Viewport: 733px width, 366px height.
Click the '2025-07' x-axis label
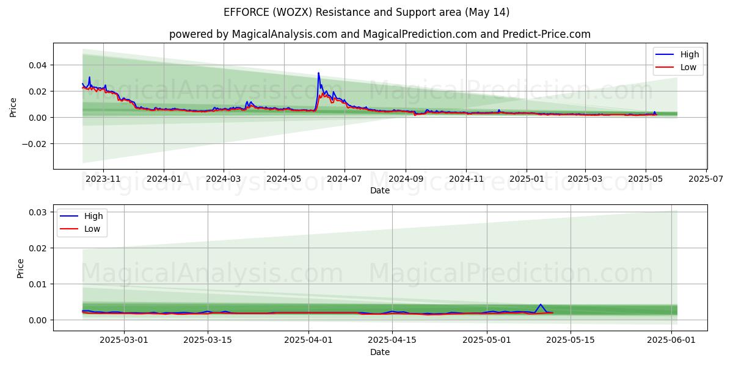click(x=706, y=179)
